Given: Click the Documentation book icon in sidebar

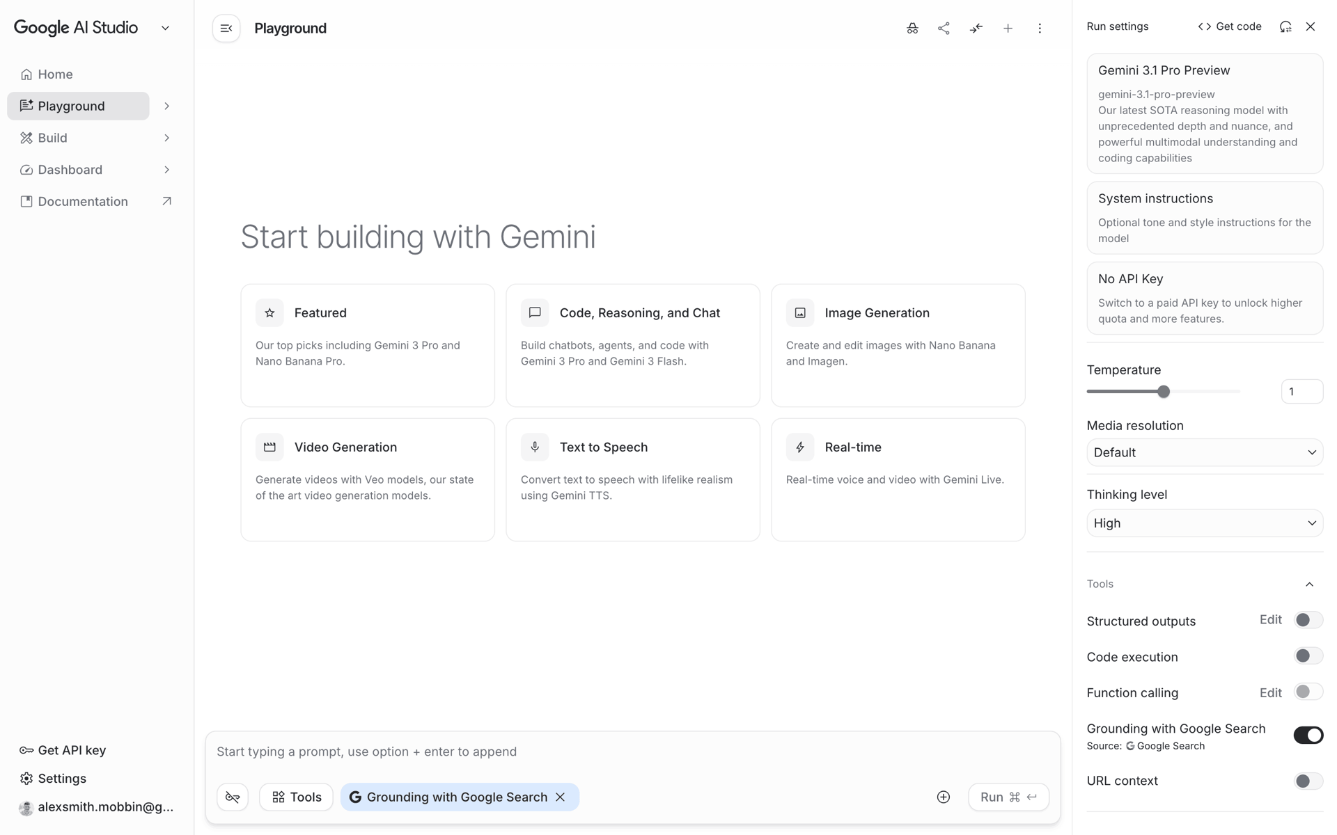Looking at the screenshot, I should pos(26,202).
